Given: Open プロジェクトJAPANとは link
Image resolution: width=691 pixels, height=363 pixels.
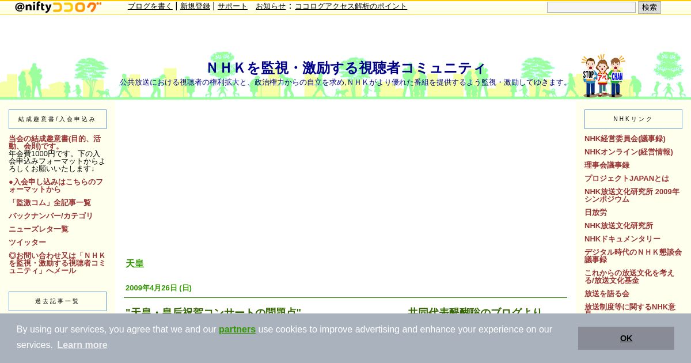Looking at the screenshot, I should click(x=627, y=179).
